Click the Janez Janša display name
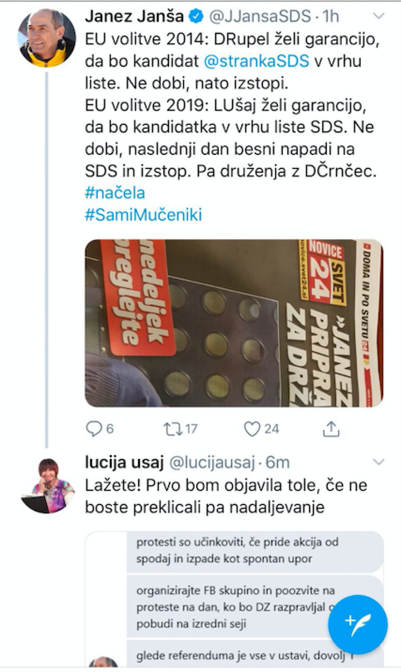Viewport: 401px width, 672px height. pyautogui.click(x=134, y=16)
